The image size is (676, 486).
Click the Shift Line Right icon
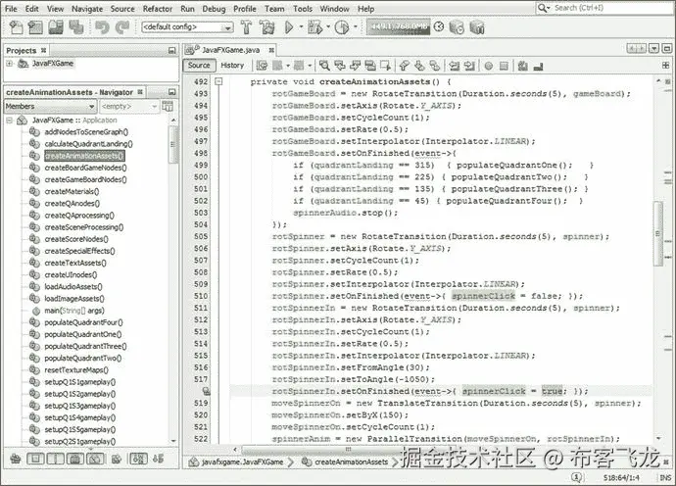[469, 66]
